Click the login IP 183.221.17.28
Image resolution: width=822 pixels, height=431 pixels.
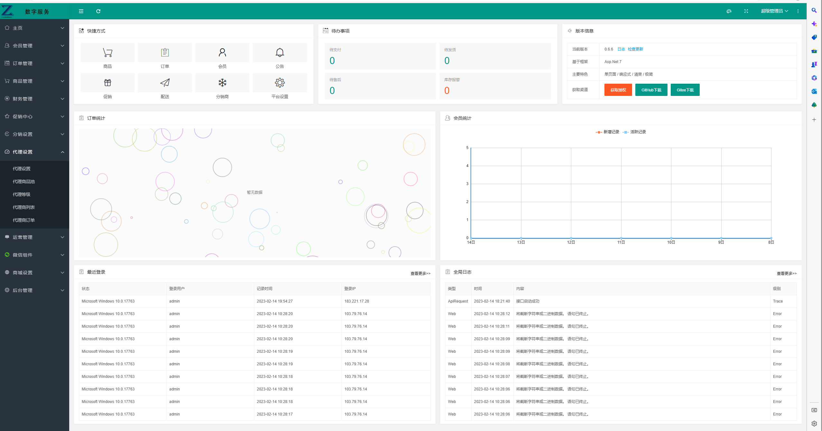(357, 301)
